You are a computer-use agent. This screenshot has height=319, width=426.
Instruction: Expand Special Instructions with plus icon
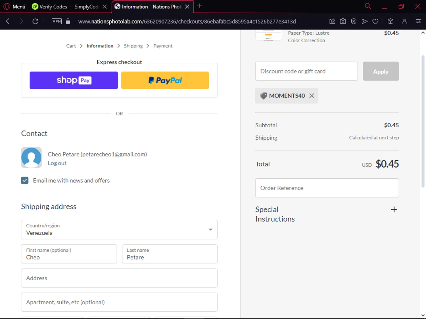coord(394,210)
